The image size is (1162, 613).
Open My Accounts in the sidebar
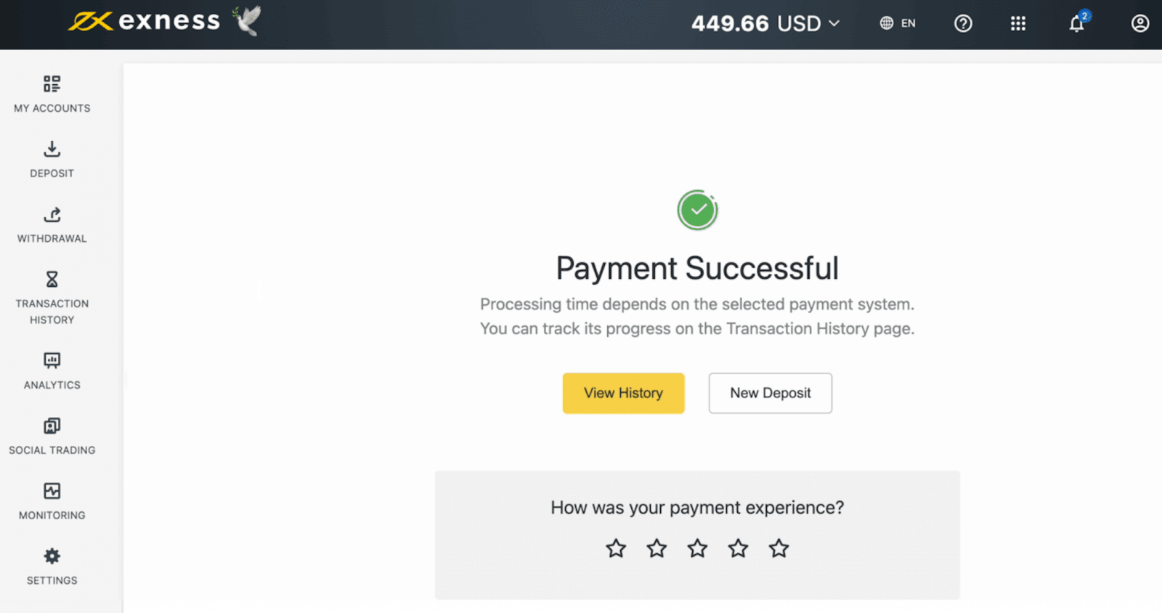coord(52,94)
